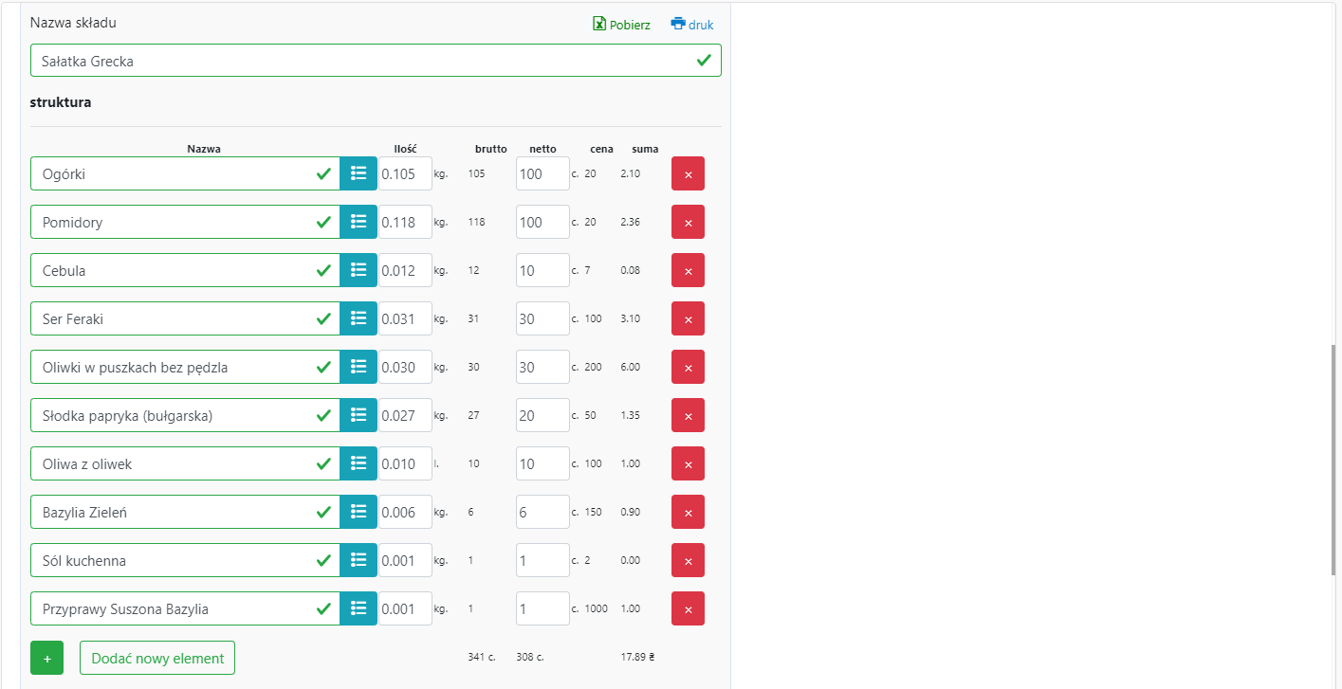Click the Pobierz Excel download icon
The width and height of the screenshot is (1342, 689).
point(599,24)
